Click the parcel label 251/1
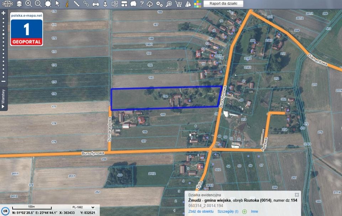Image resolution: width=342 pixels, height=216 pixels. [x=72, y=176]
